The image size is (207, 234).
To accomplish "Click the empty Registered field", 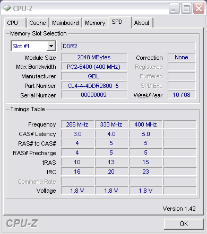I will (x=182, y=67).
